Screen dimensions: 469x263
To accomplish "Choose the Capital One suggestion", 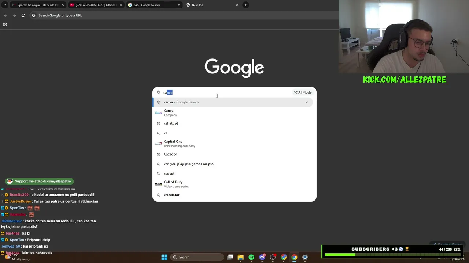I will 233,144.
